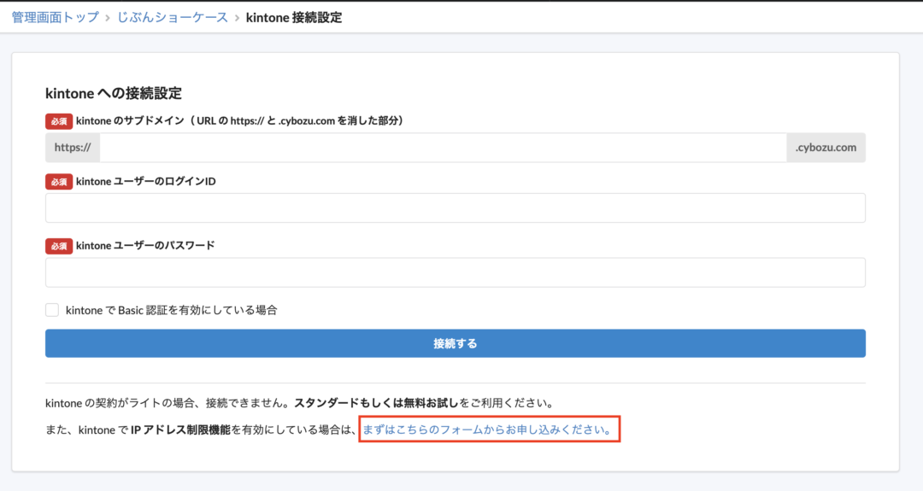Image resolution: width=923 pixels, height=491 pixels.
Task: Click the 必須 badge beside サブドメイン label
Action: (59, 121)
